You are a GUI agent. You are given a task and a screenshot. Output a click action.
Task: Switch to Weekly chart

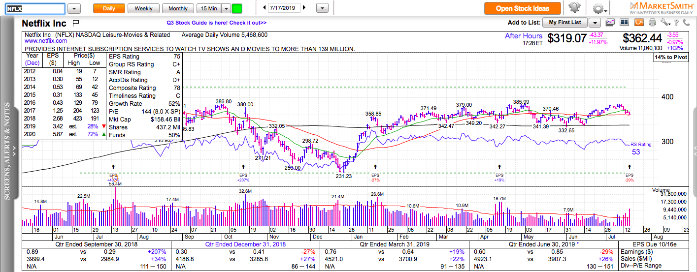pyautogui.click(x=143, y=8)
